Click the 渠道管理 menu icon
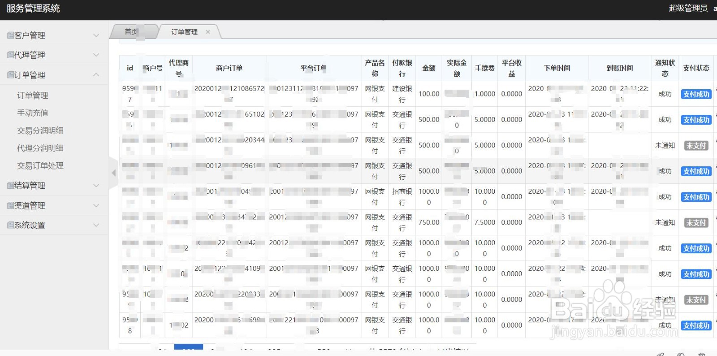 point(10,205)
